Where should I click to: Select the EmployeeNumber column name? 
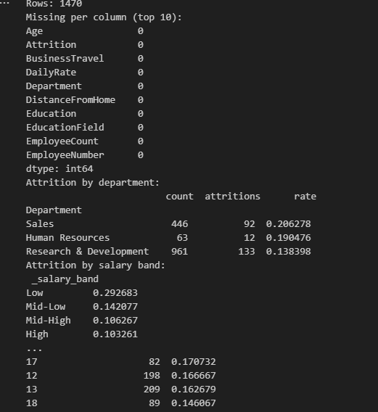(65, 155)
